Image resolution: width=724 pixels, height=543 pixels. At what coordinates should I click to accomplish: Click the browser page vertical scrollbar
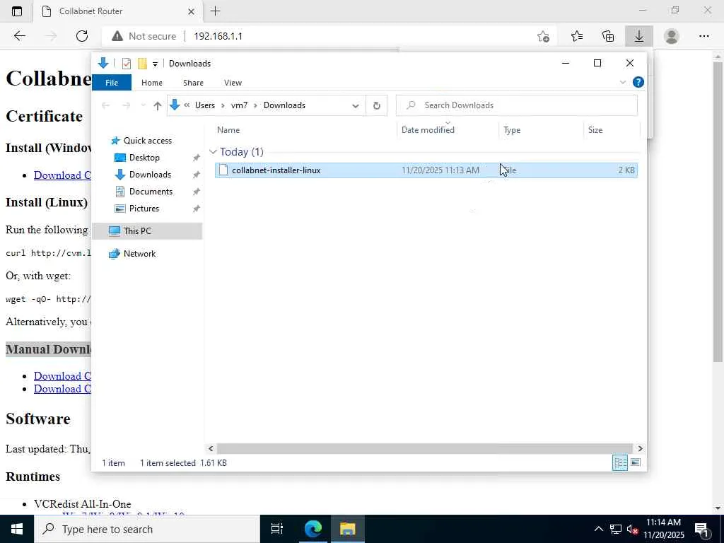pyautogui.click(x=718, y=211)
